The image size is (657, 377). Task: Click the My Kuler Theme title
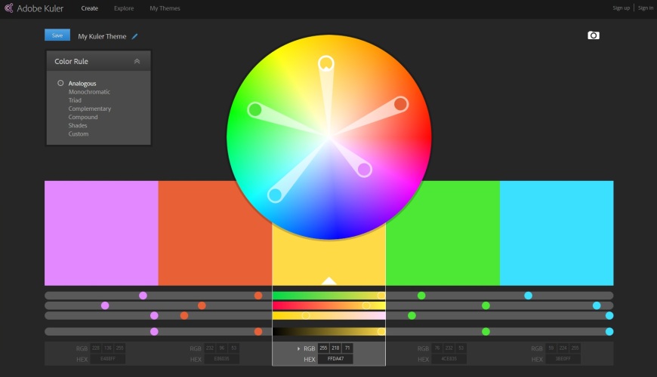(x=102, y=36)
